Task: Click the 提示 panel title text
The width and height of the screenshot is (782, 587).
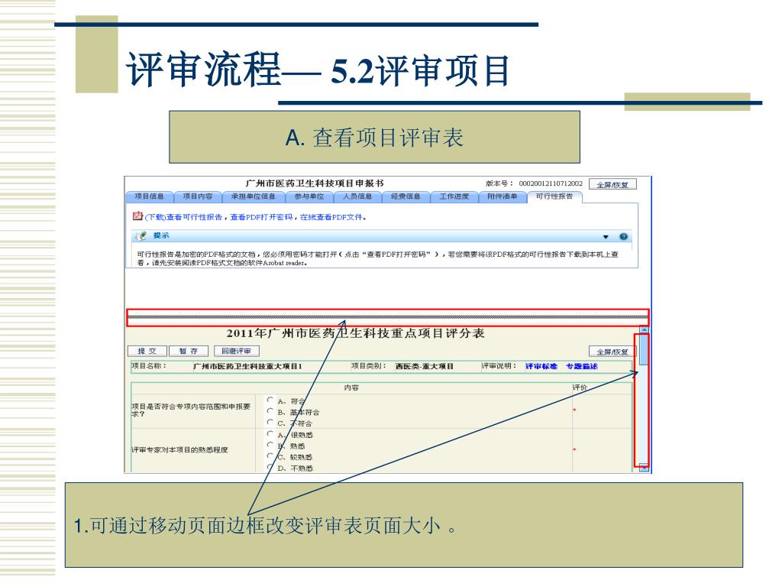Action: click(x=160, y=235)
